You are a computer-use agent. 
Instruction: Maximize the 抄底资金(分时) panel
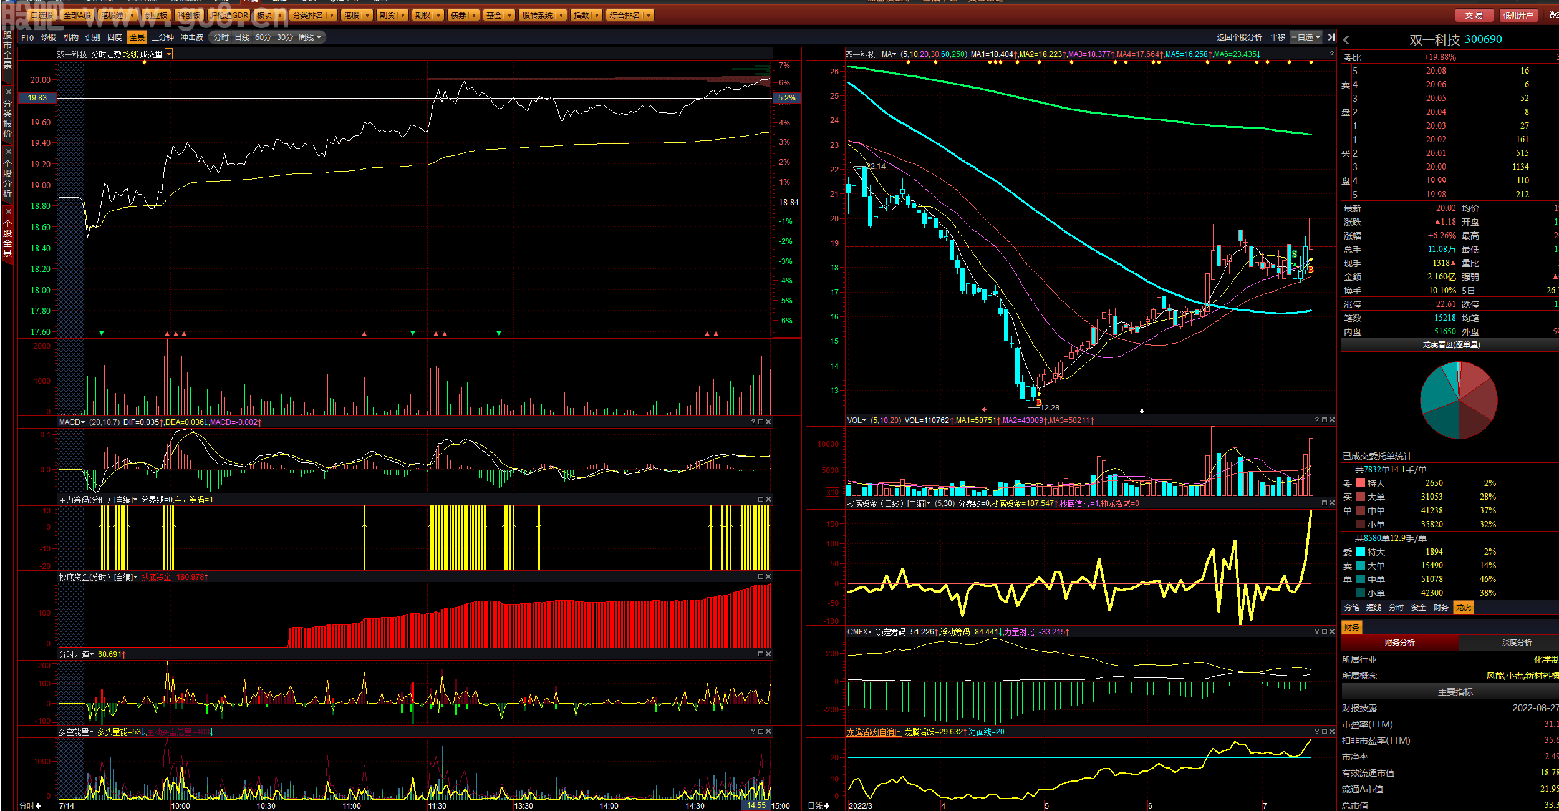tap(761, 577)
